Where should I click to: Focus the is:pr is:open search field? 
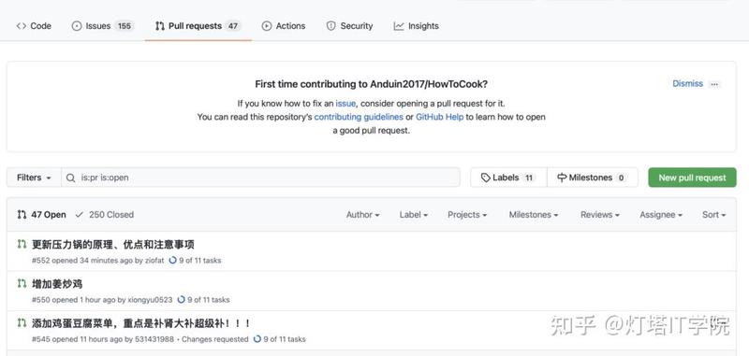click(x=261, y=178)
